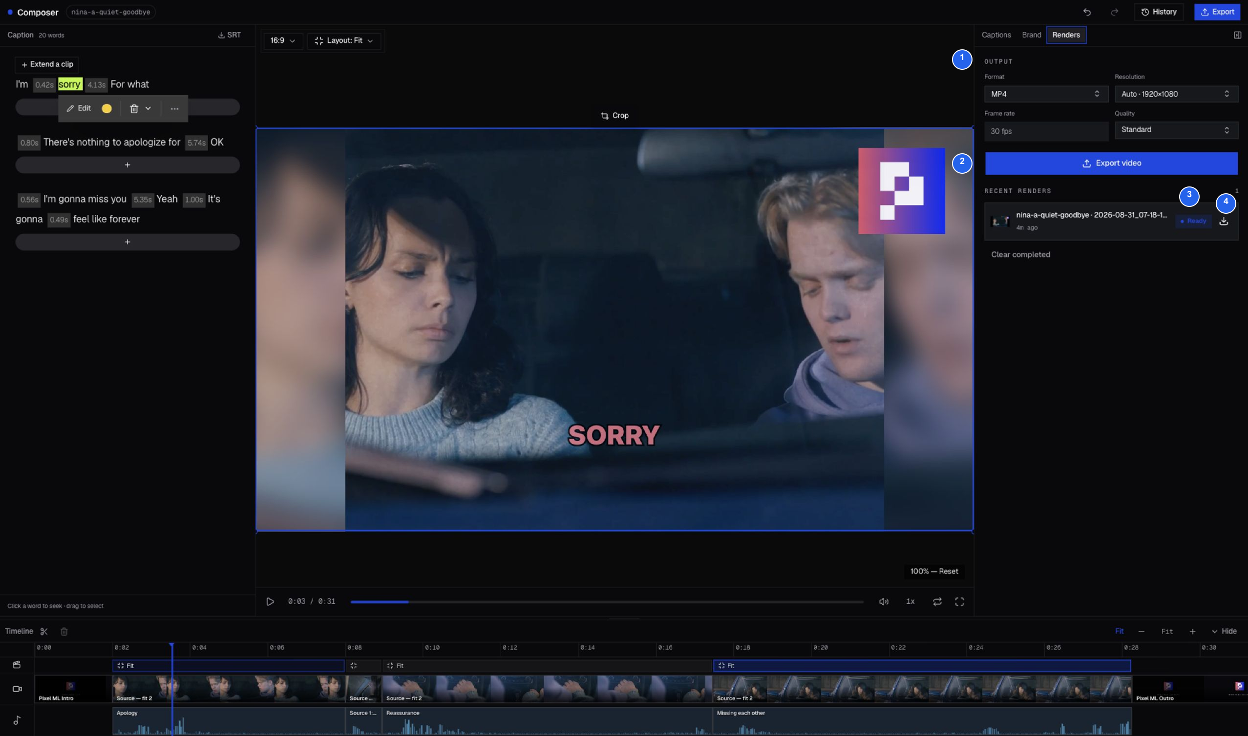Select the Missing each other audio clip

pos(922,720)
